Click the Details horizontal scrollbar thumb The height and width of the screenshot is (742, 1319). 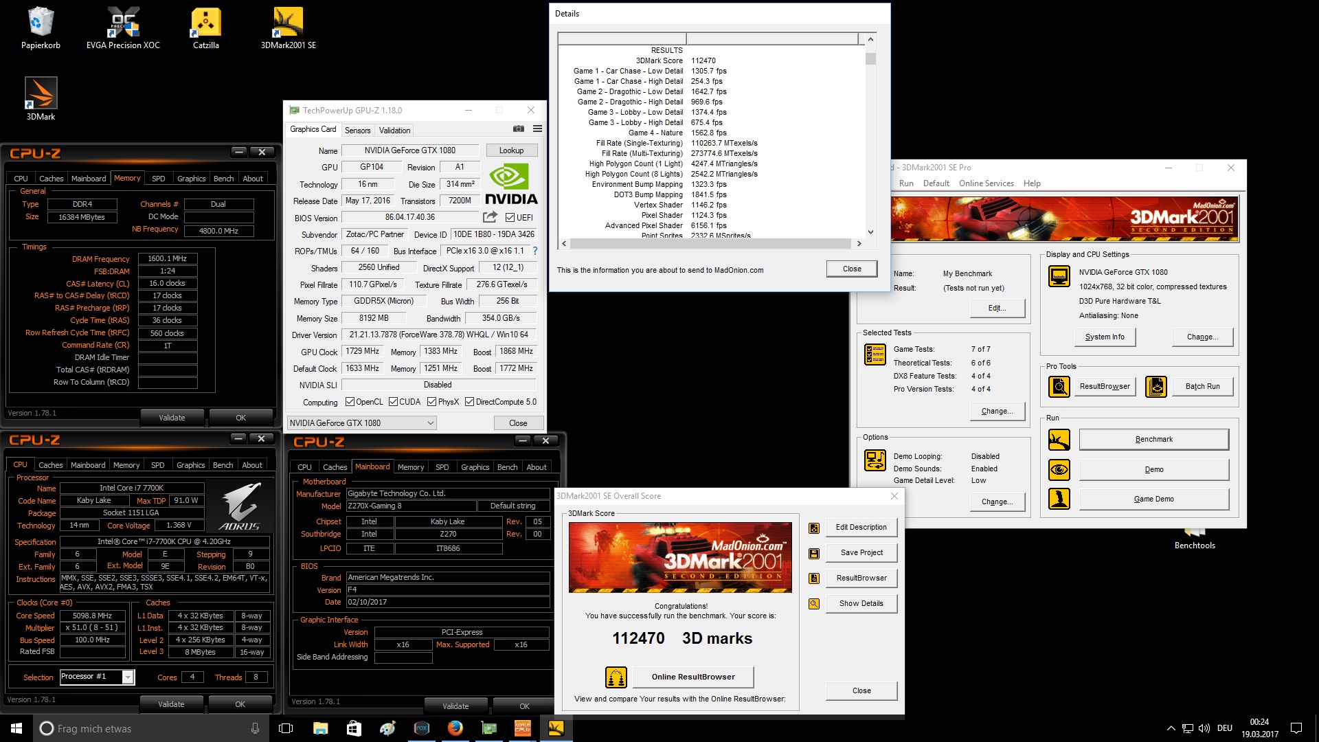(710, 243)
